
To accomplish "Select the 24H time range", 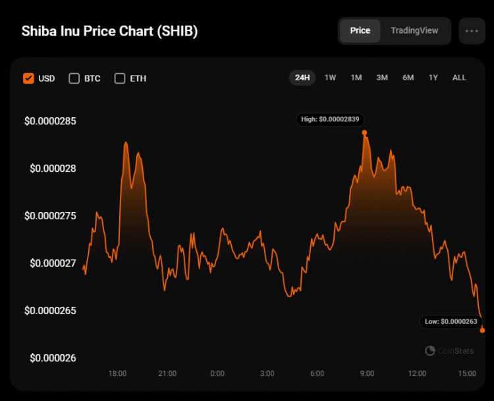I will [302, 78].
